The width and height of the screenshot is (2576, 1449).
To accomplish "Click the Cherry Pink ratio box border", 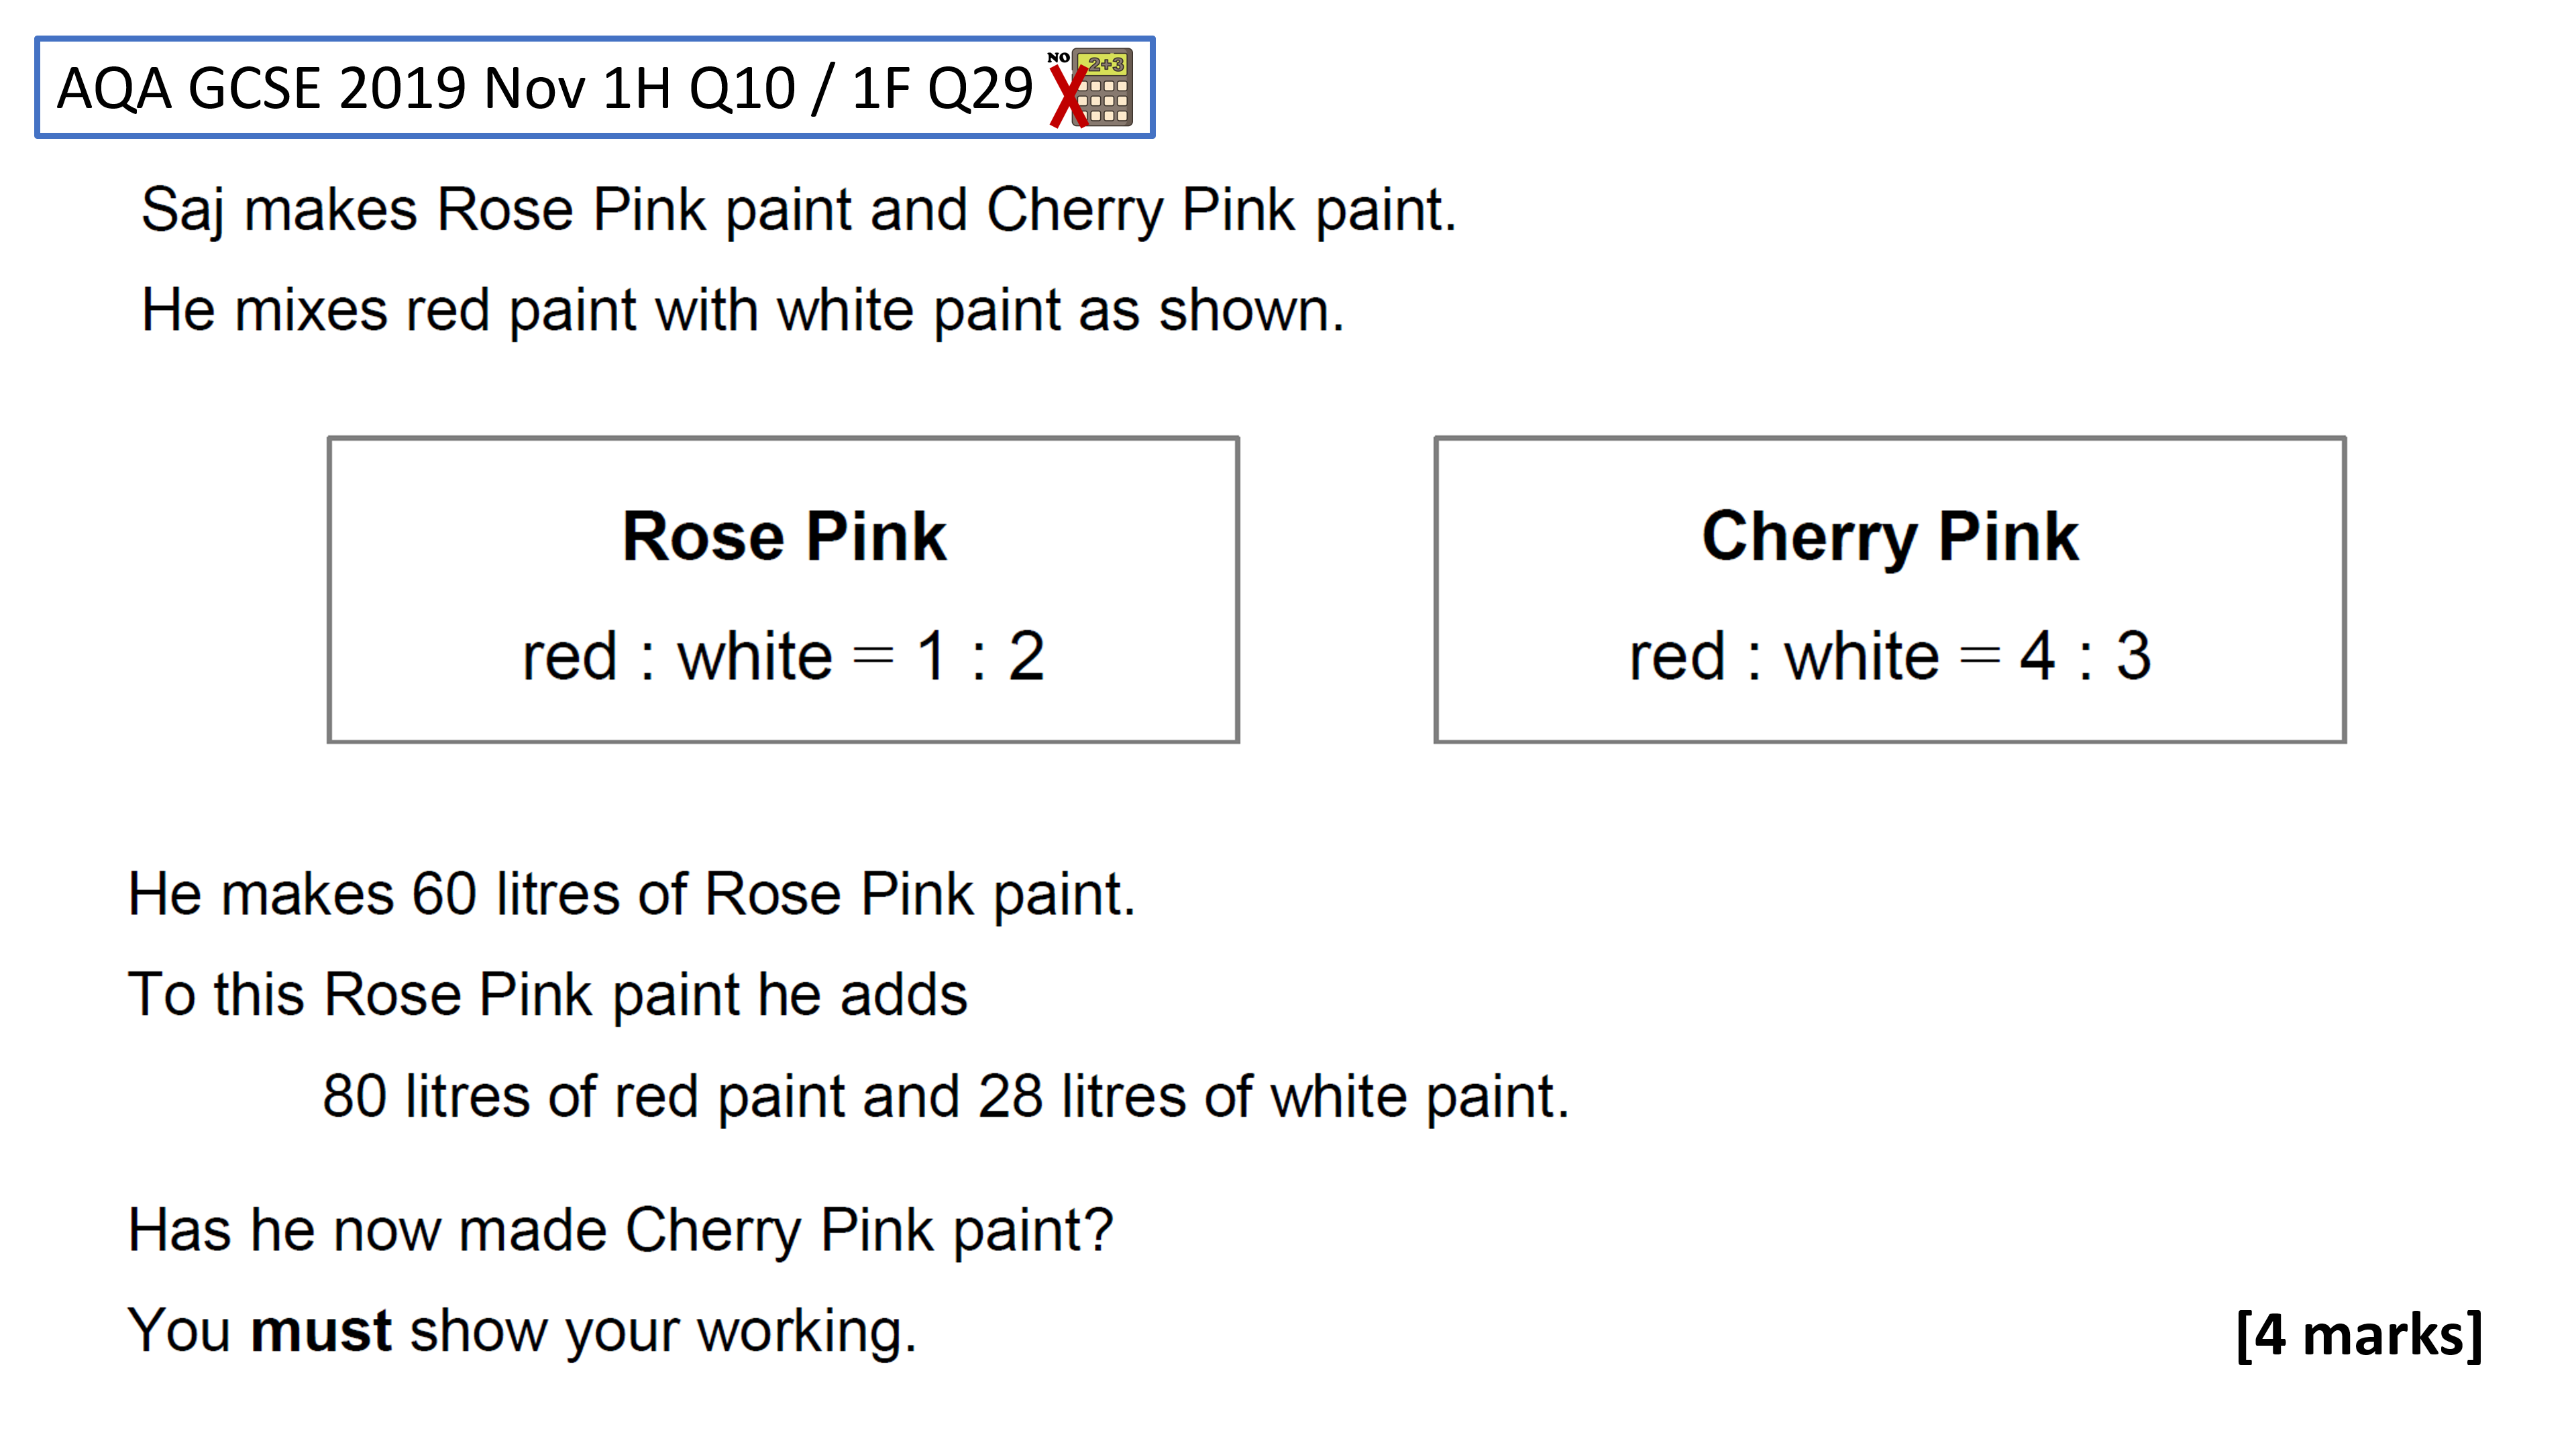I will [1890, 439].
